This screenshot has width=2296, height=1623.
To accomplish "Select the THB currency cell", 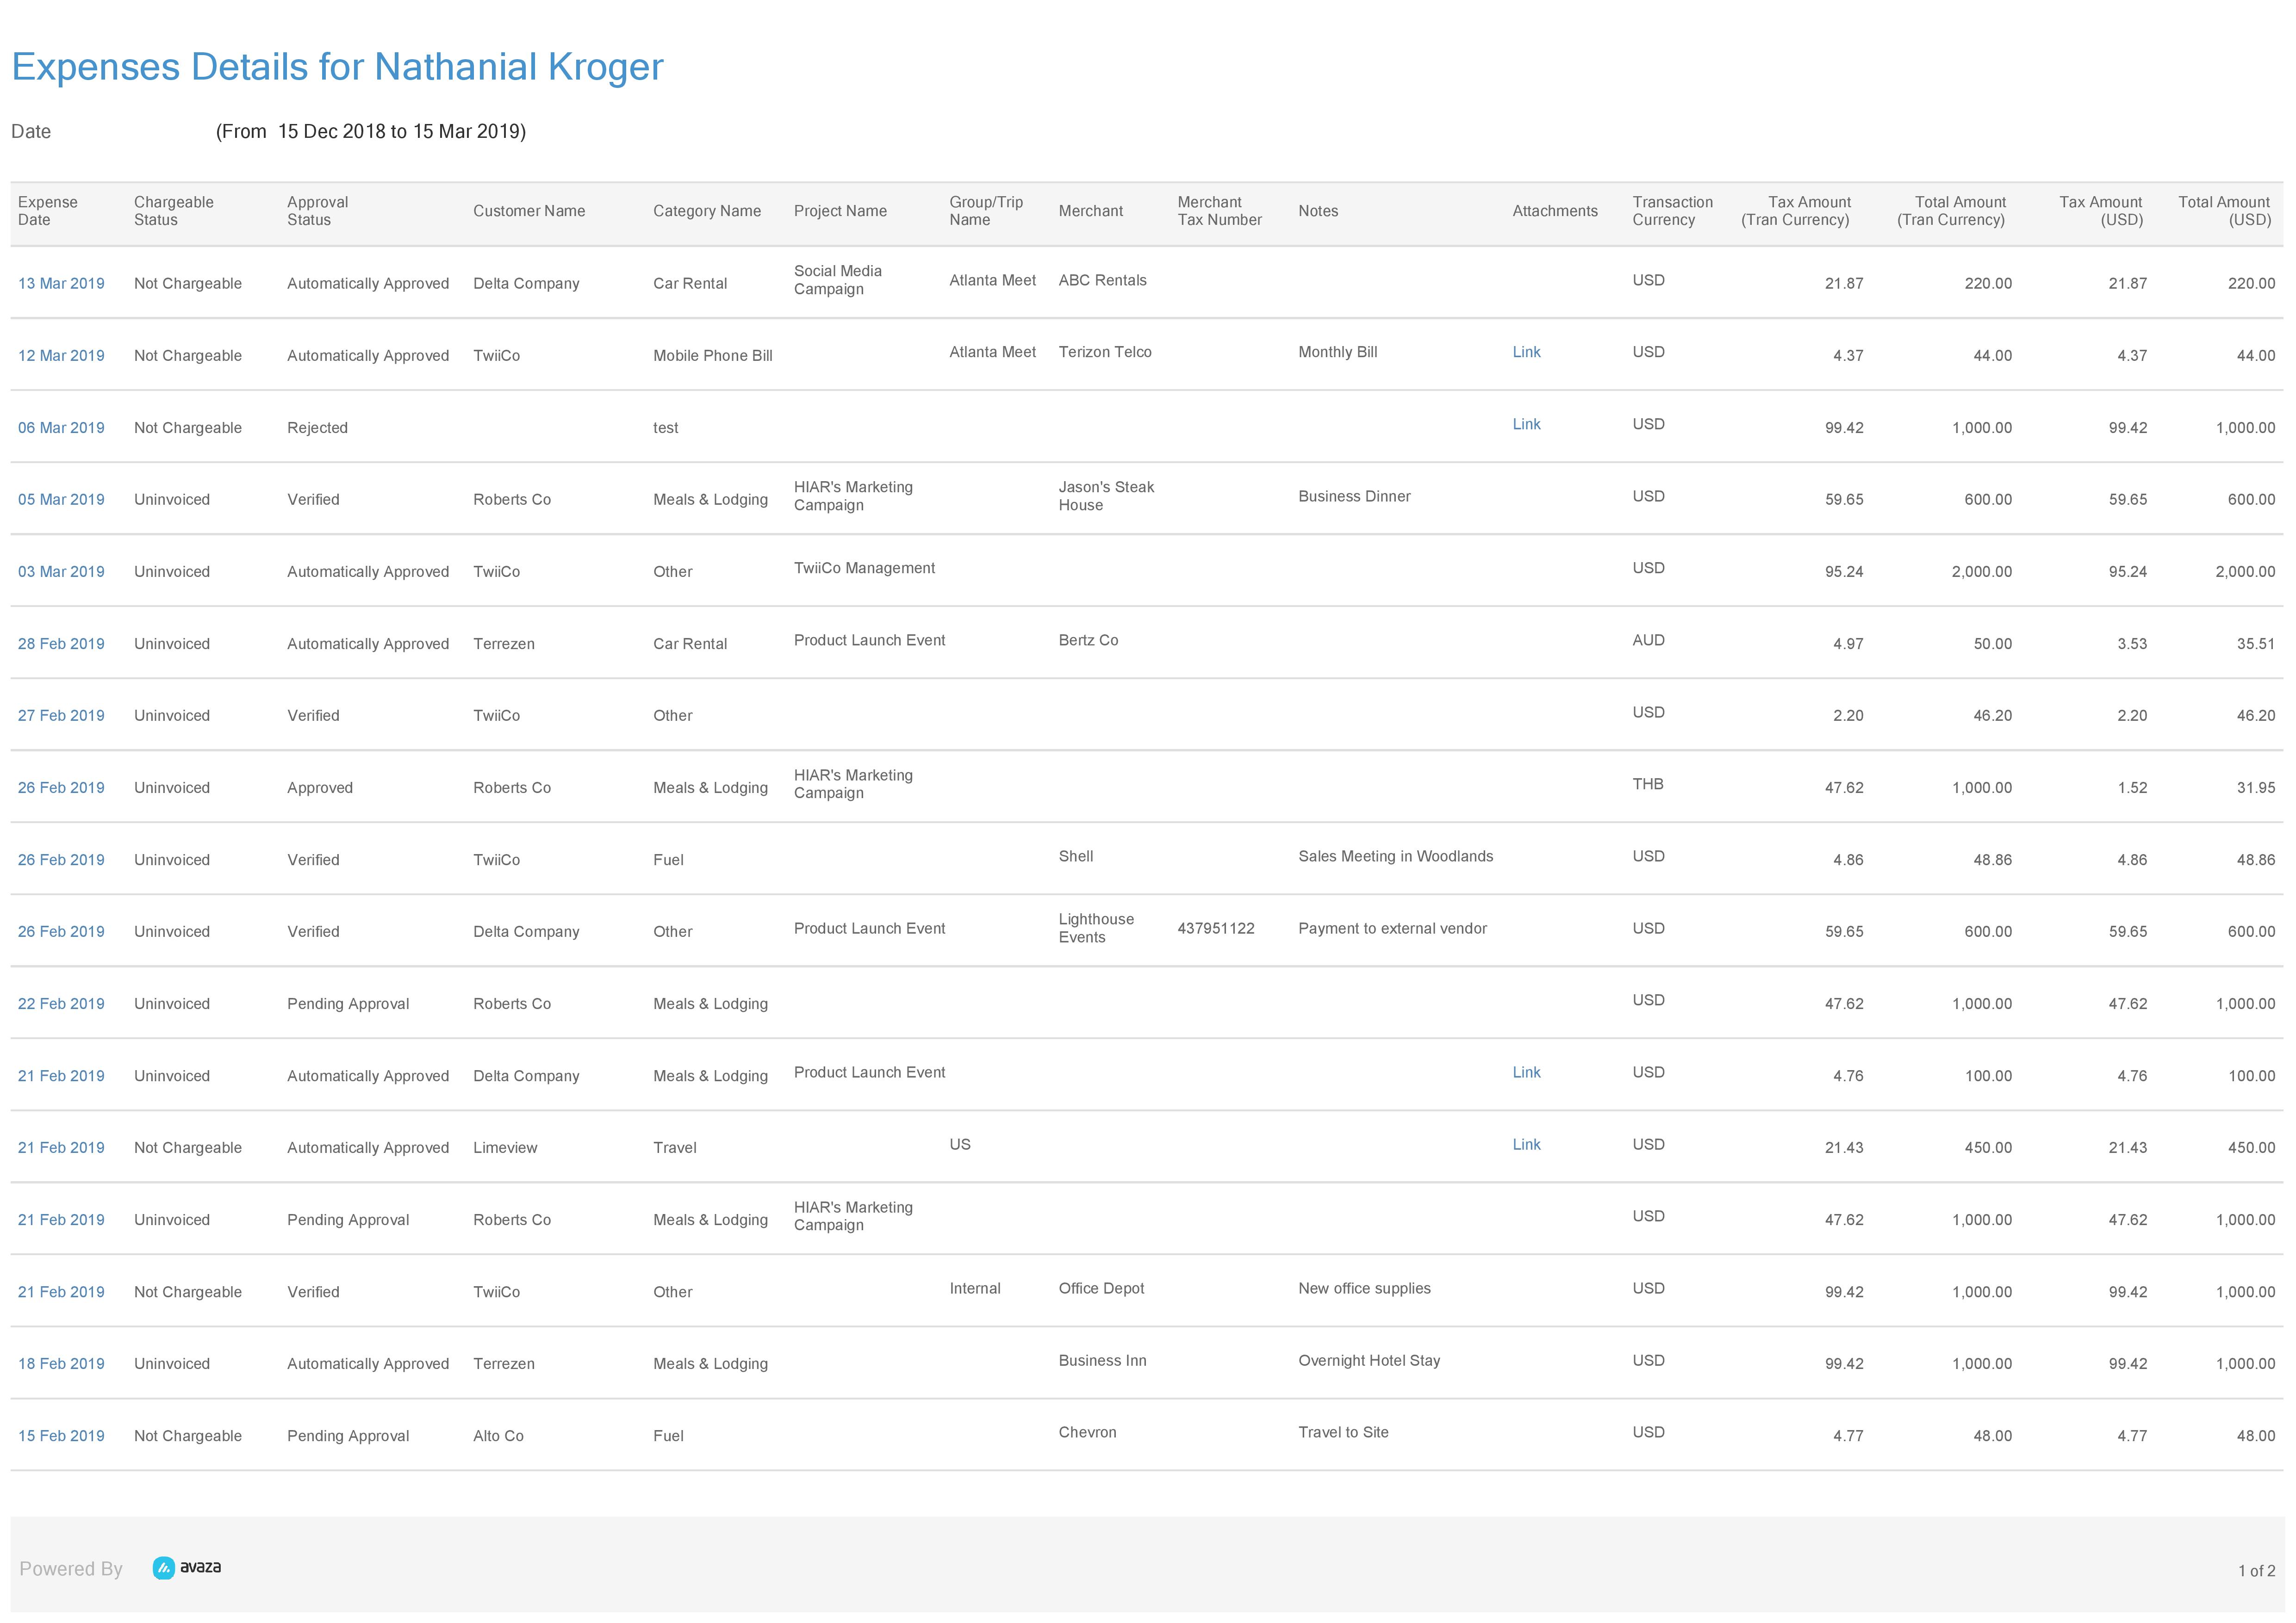I will click(x=1648, y=784).
